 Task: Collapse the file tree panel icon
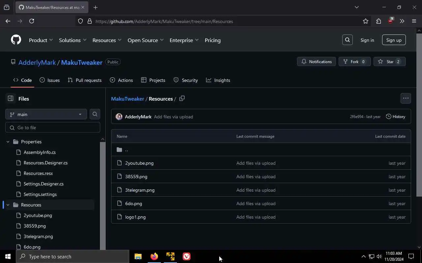(11, 98)
